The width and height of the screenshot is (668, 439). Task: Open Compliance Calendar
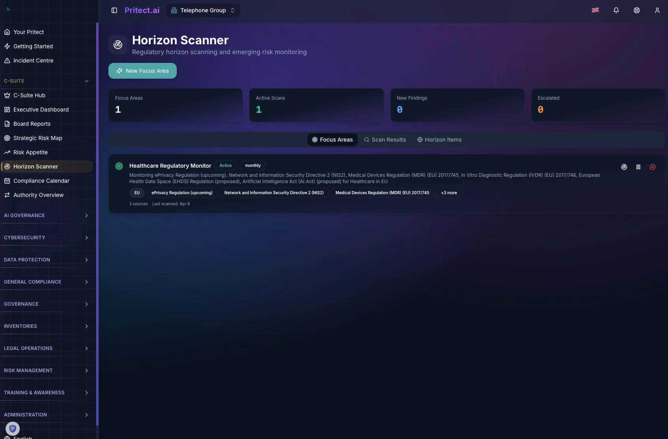(x=47, y=181)
